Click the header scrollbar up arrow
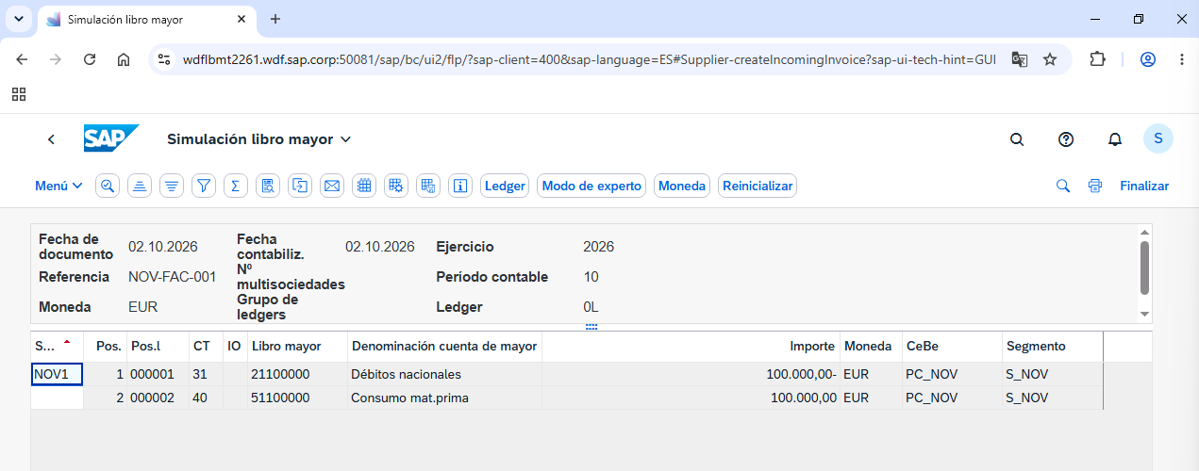Screen dimensions: 1199x471 pyautogui.click(x=1145, y=231)
